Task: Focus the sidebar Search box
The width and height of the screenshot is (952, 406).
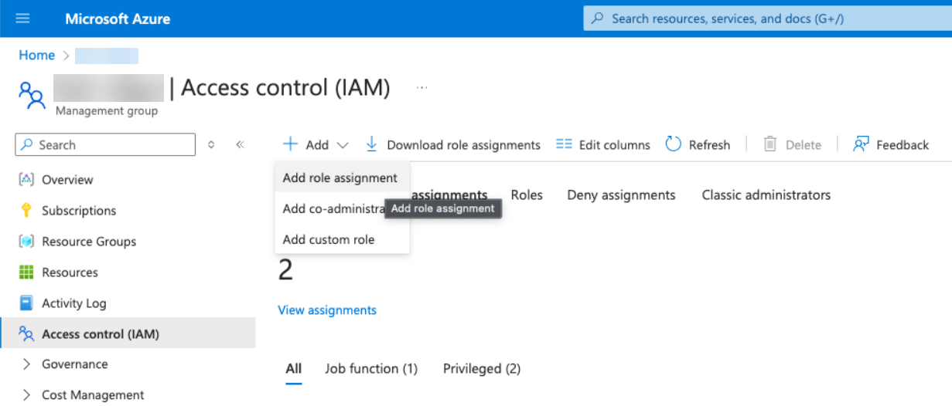Action: pos(105,144)
